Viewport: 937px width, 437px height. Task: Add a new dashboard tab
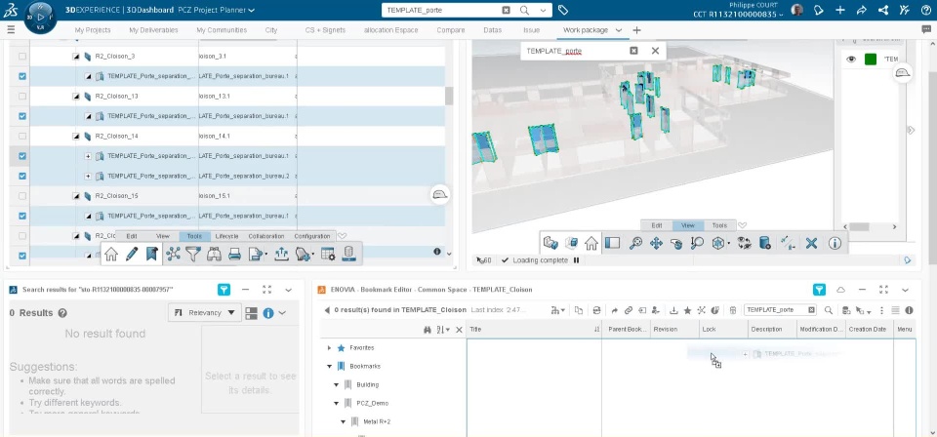[636, 30]
